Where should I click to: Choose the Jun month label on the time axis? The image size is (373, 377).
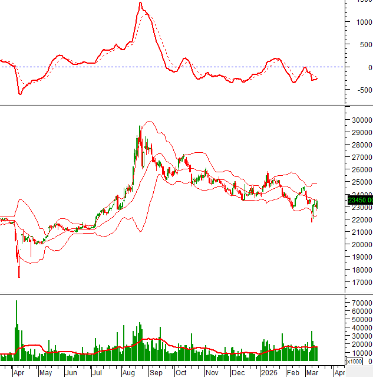pyautogui.click(x=71, y=373)
